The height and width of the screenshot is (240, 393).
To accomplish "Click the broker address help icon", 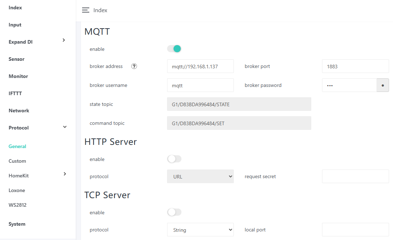I will [134, 66].
